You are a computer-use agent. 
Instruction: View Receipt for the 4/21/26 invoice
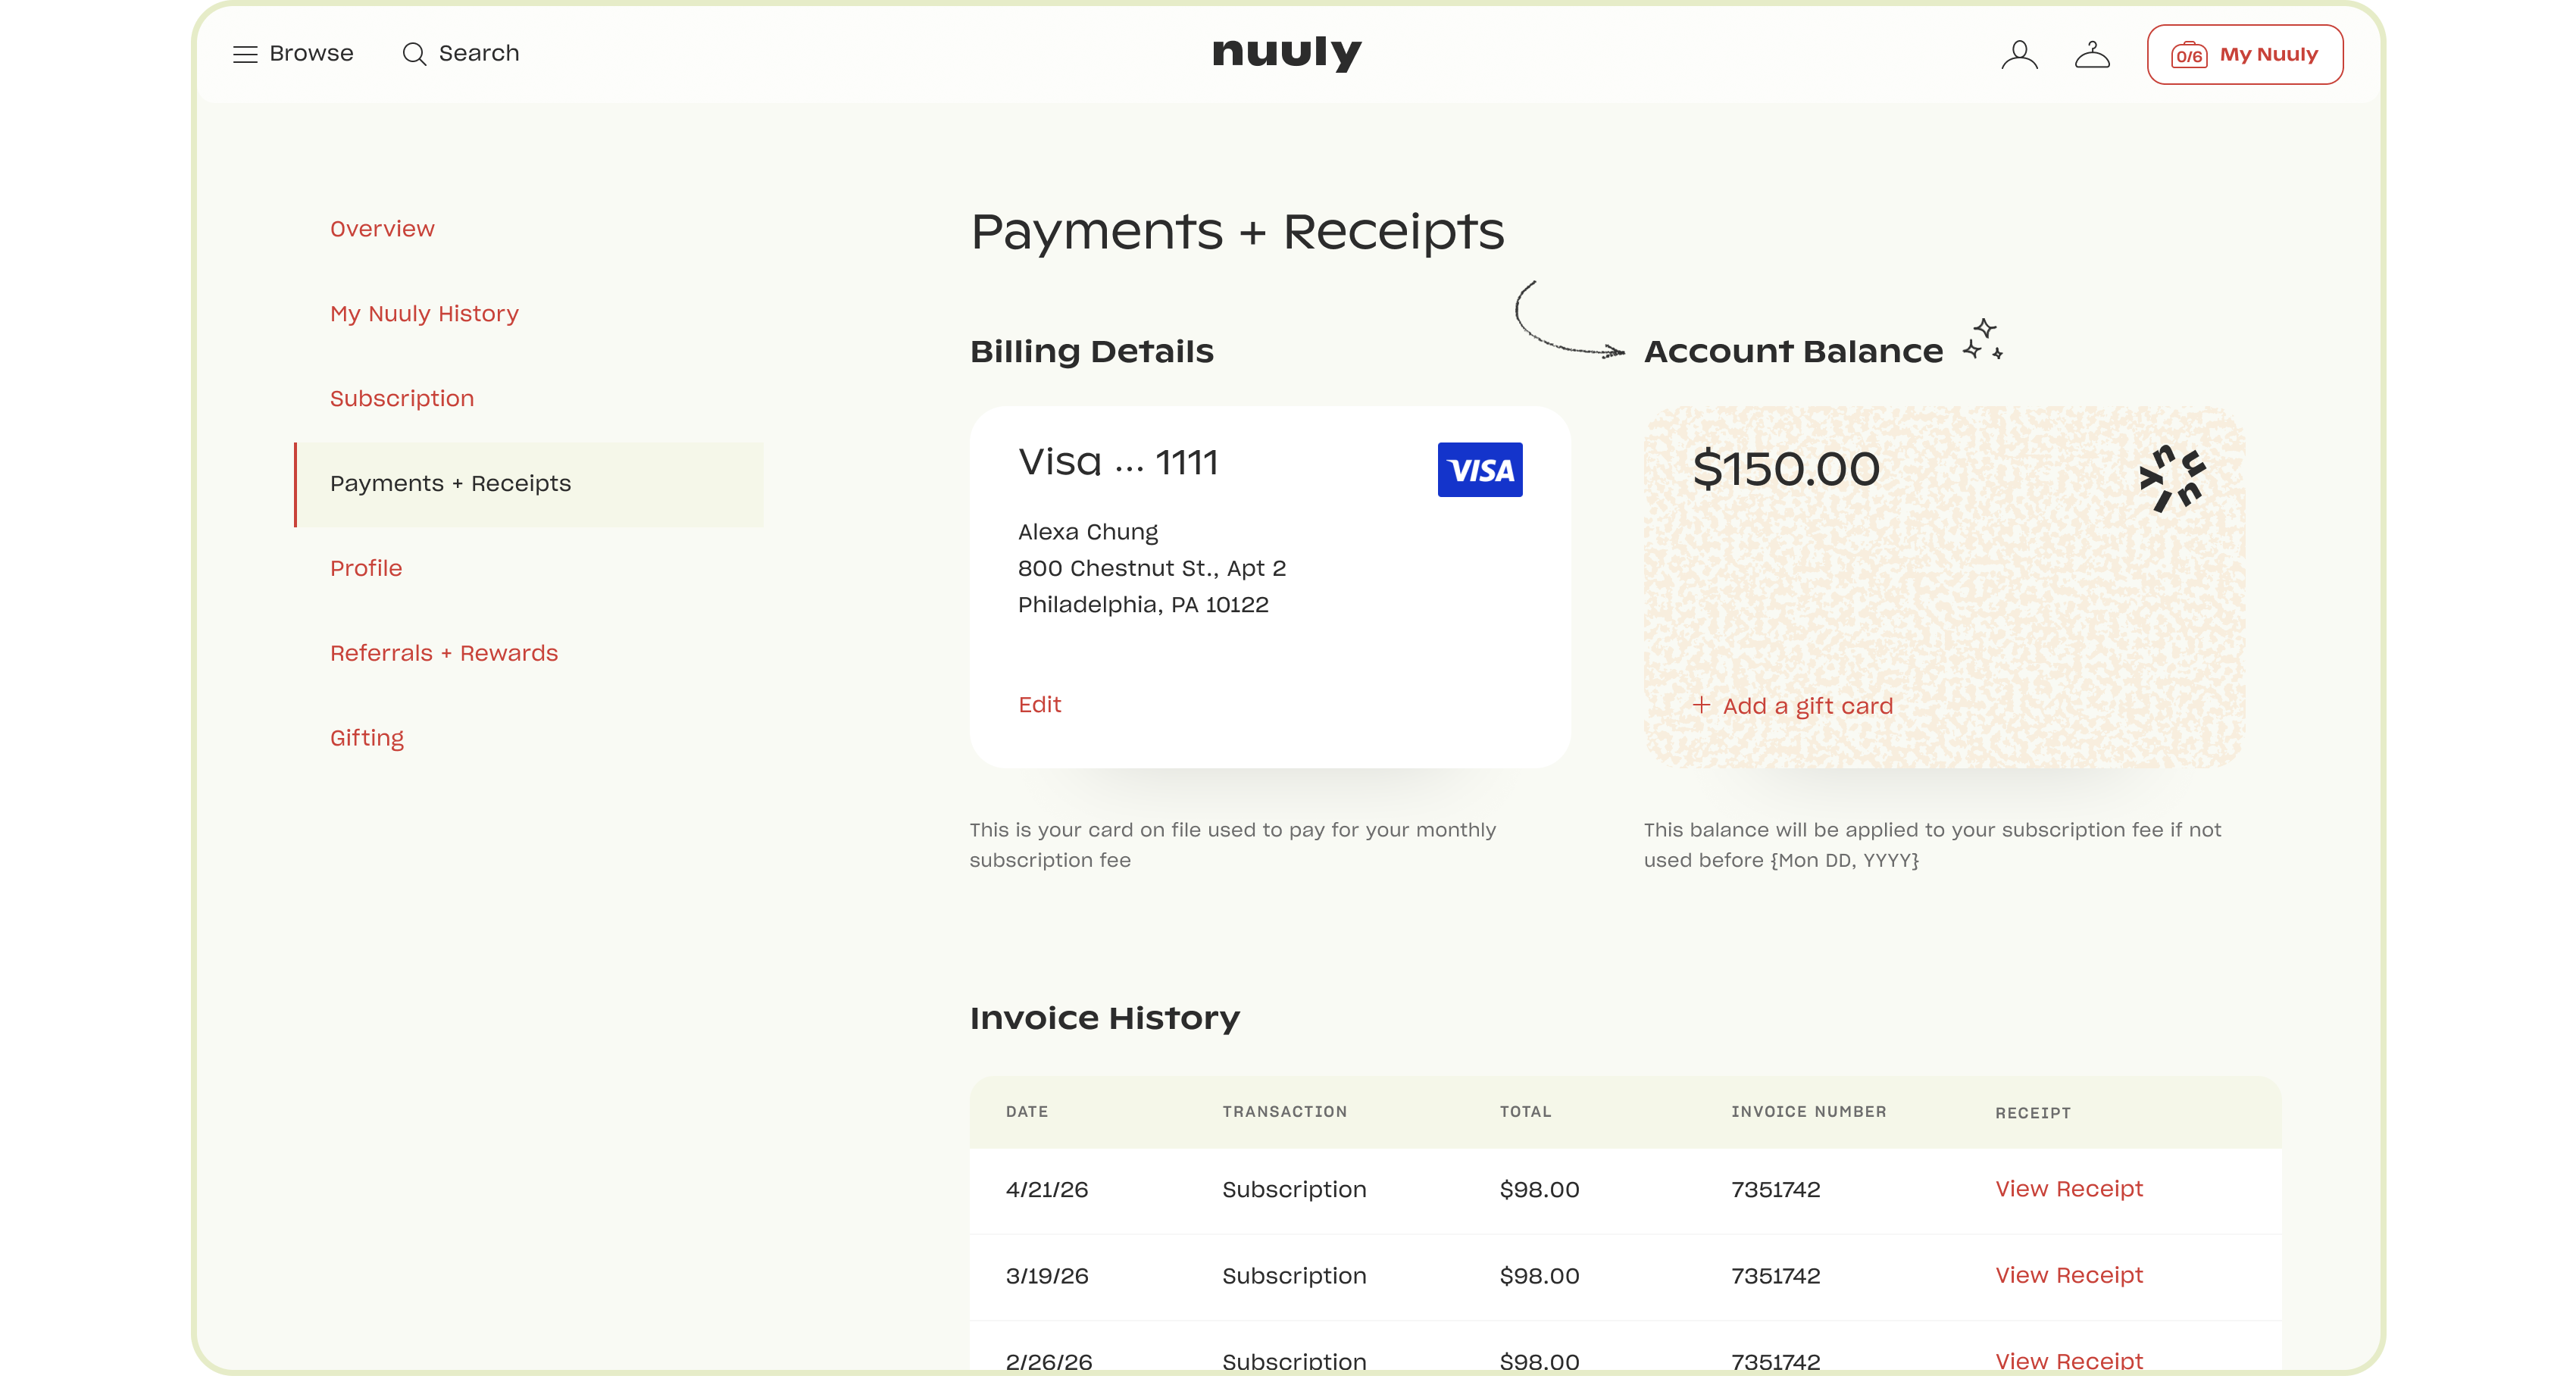(x=2068, y=1189)
